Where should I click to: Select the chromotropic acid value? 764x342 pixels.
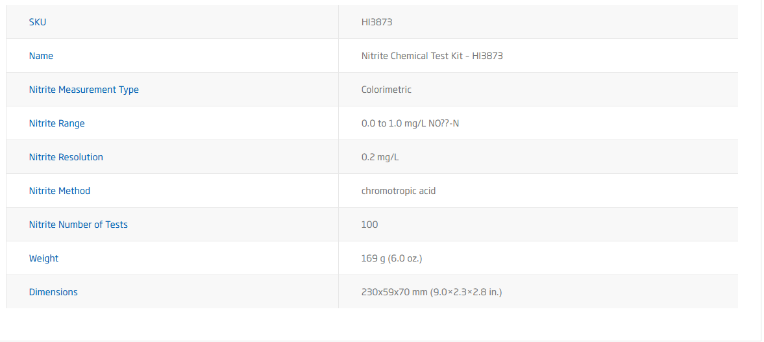[x=399, y=191]
